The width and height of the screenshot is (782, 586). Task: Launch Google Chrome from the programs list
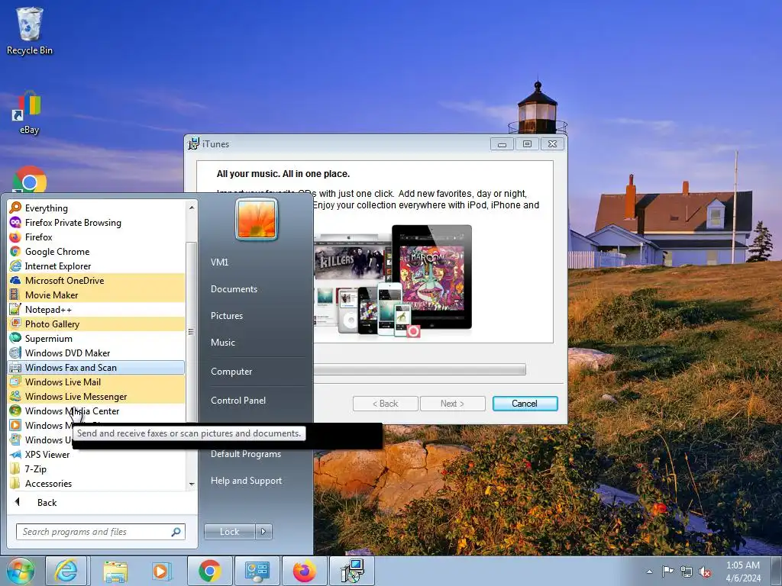coord(96,251)
